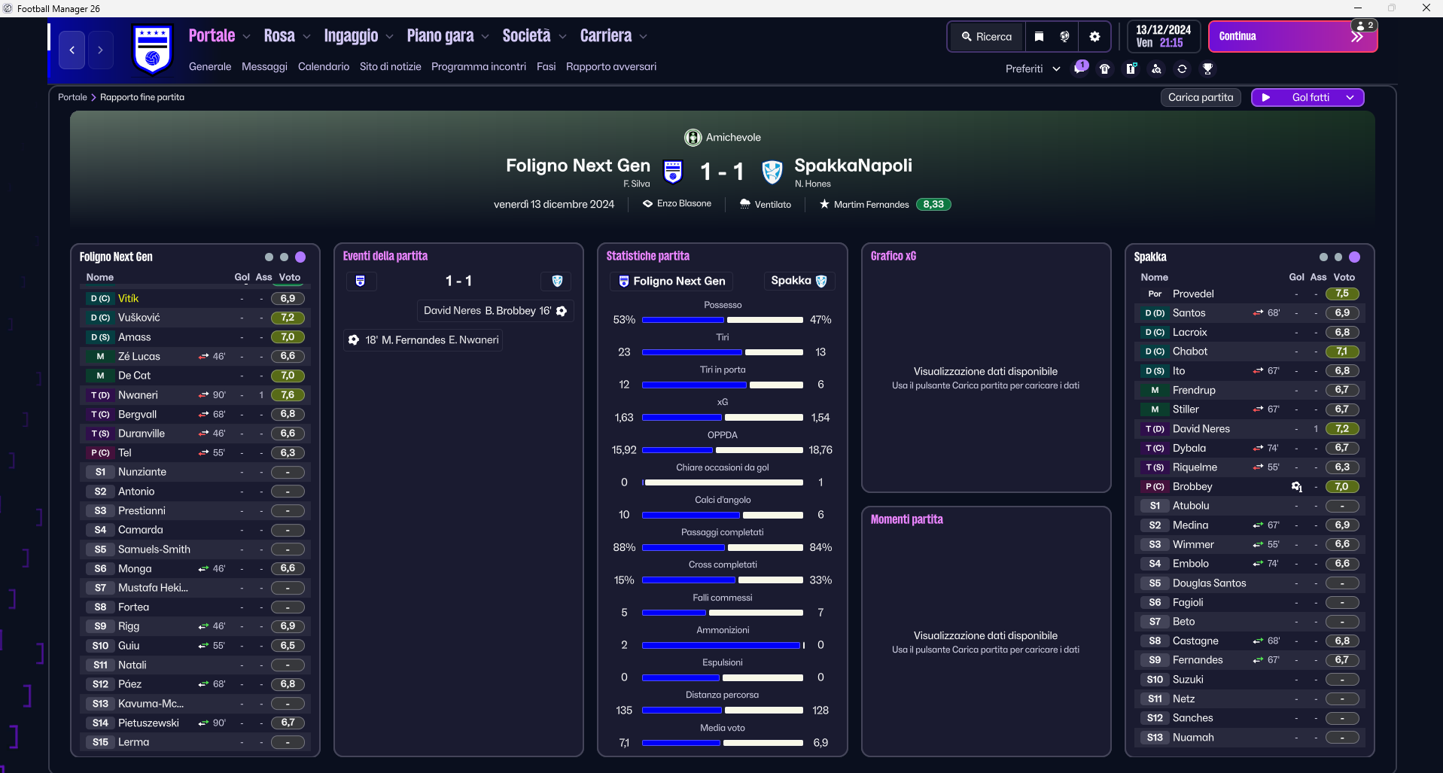Open the messages inbox shortcut icon
The height and width of the screenshot is (773, 1443).
tap(1080, 68)
